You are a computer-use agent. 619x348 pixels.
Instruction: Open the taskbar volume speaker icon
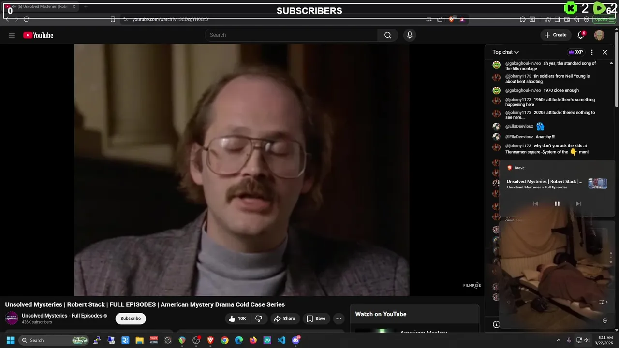coord(586,340)
